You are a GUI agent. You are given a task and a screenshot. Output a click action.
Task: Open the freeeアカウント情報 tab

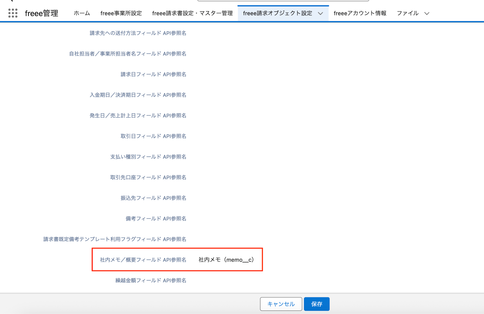pyautogui.click(x=360, y=13)
